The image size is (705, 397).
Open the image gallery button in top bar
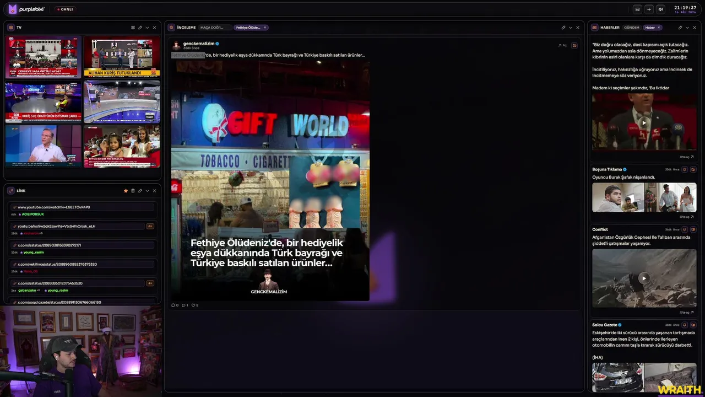pos(637,9)
